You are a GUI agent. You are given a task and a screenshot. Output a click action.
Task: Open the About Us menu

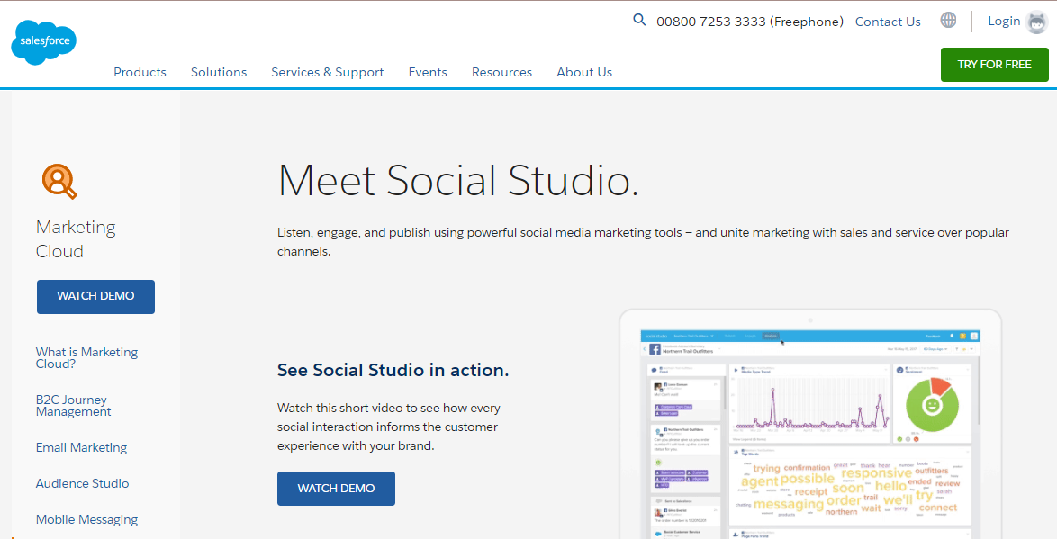[584, 72]
